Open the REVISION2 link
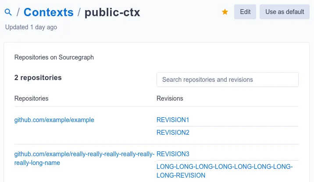 point(173,133)
